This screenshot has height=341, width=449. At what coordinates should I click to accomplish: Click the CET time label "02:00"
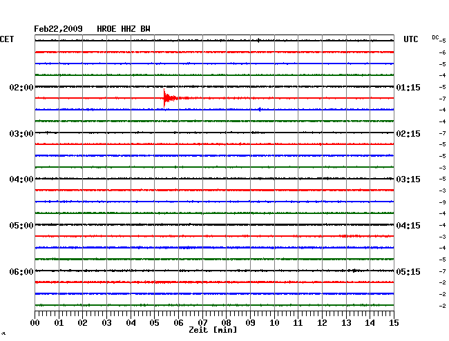point(21,88)
